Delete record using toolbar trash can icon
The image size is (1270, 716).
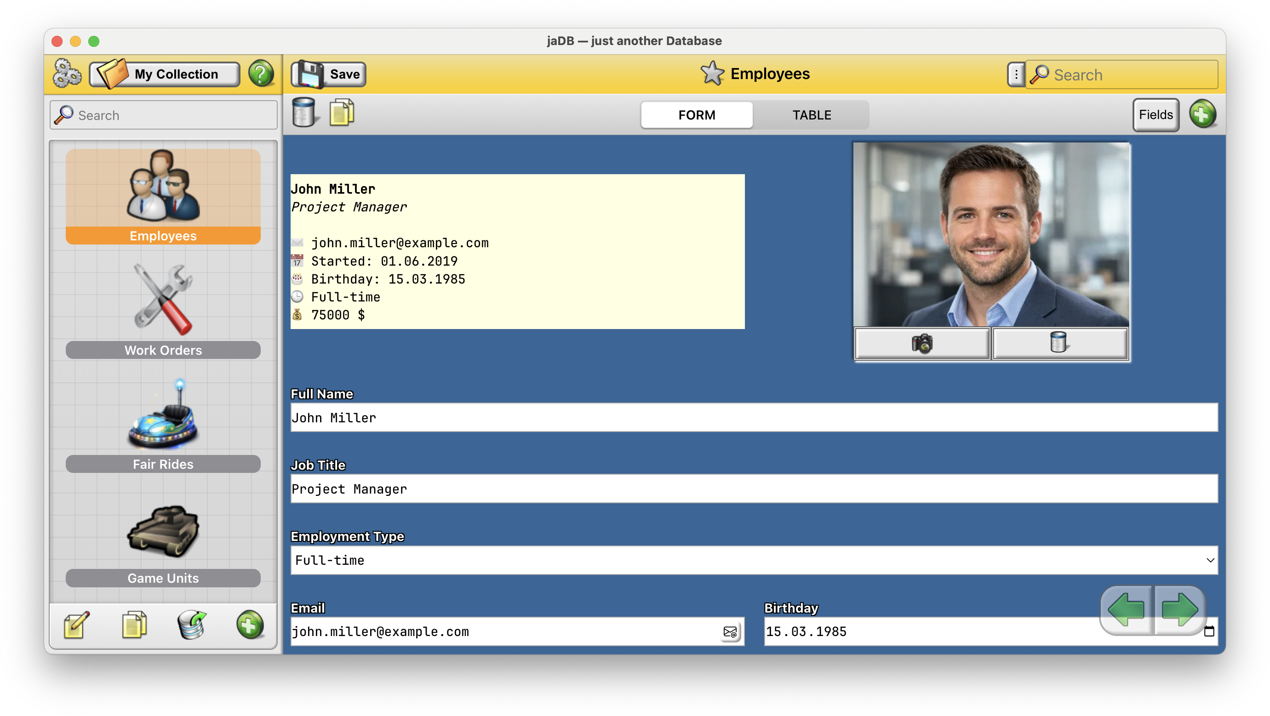[303, 113]
